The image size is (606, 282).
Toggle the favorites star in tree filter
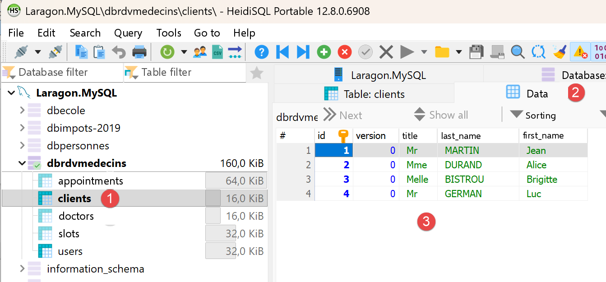(257, 73)
